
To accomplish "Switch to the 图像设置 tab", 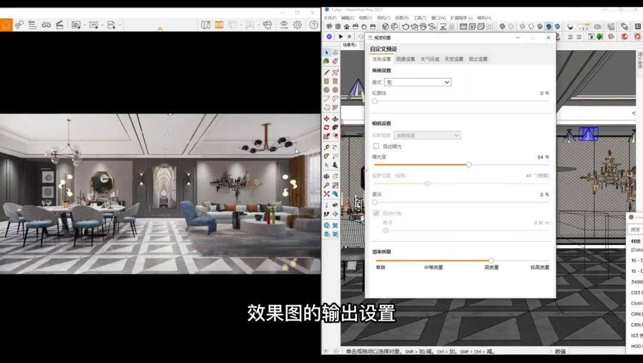I will [405, 59].
